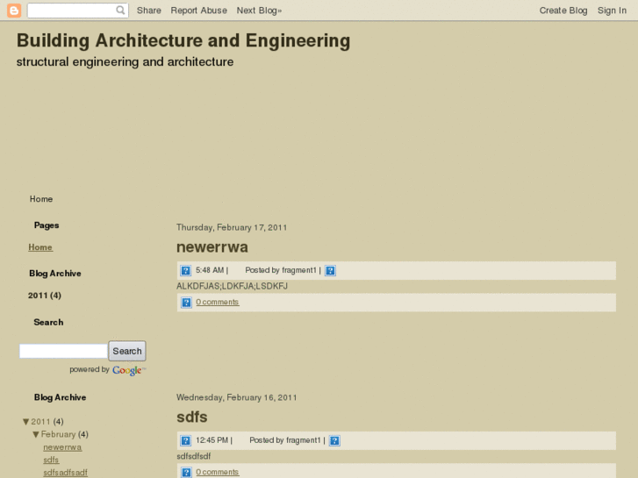Click the '2011 (4)' heading under Blog Archive
The width and height of the screenshot is (638, 478).
click(x=45, y=296)
